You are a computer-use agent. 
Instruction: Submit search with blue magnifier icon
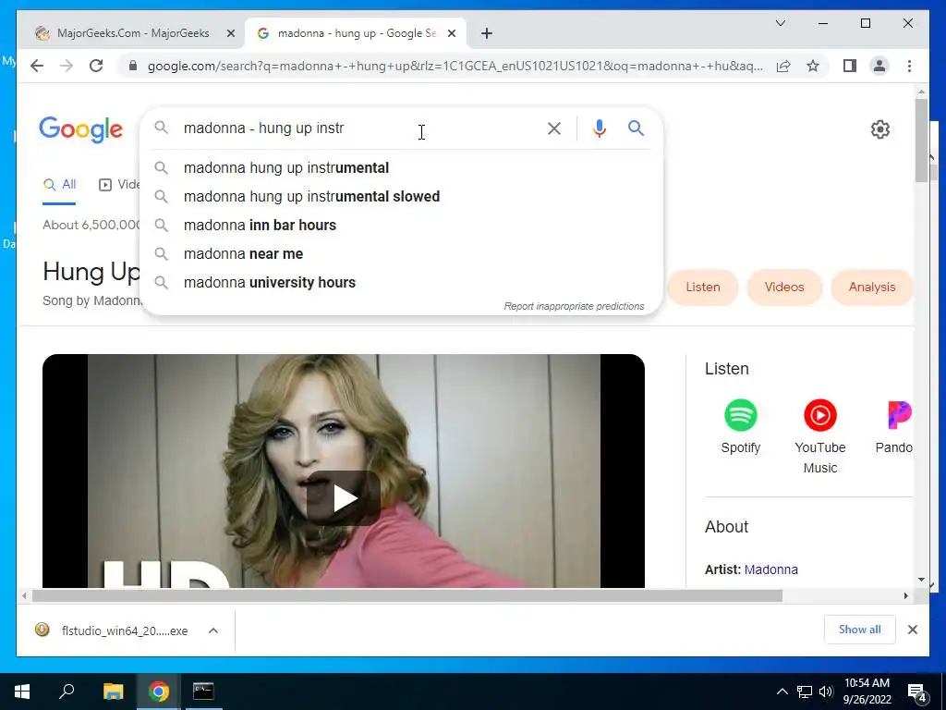tap(636, 128)
